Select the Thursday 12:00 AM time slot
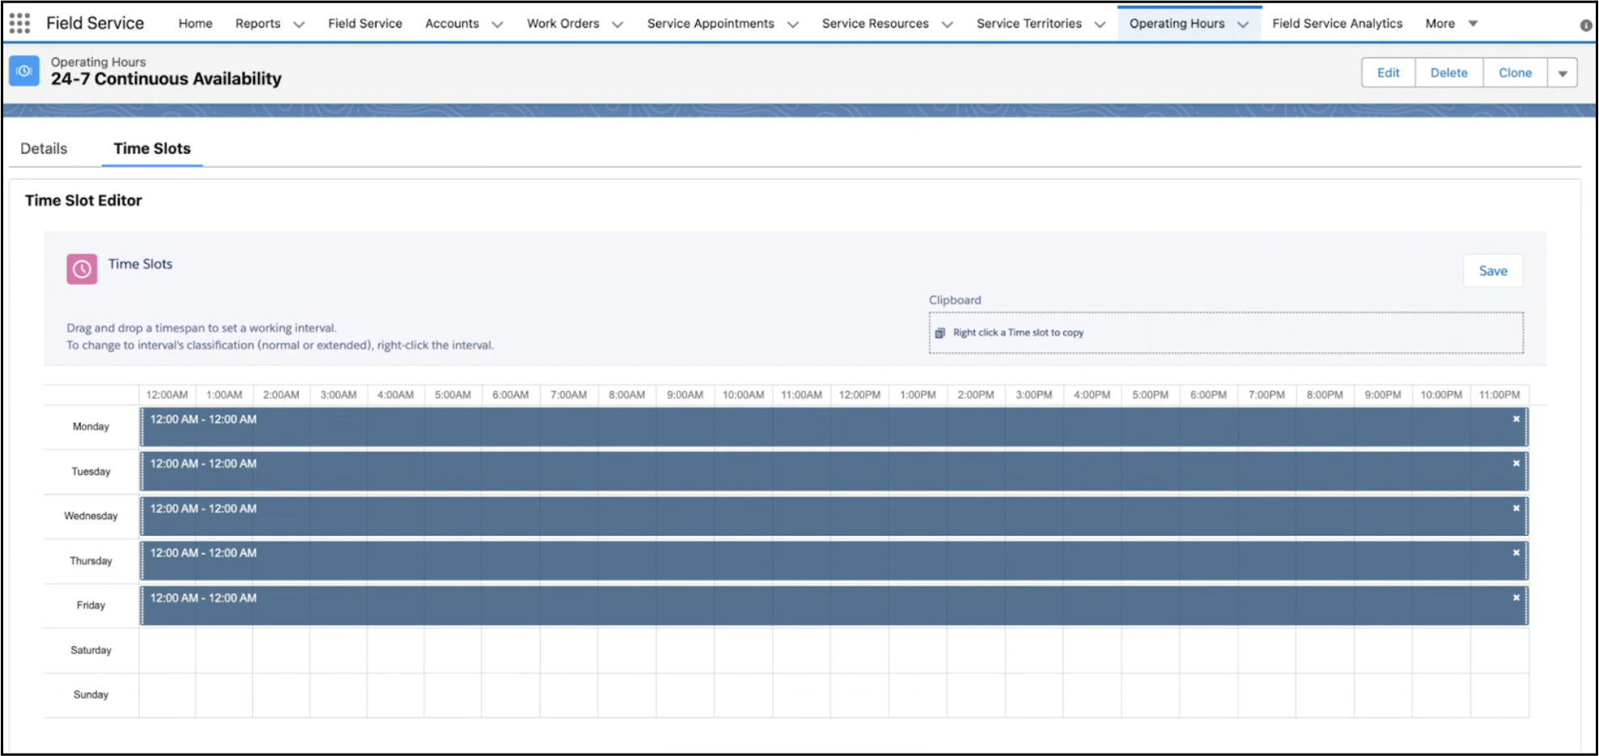 coord(833,561)
